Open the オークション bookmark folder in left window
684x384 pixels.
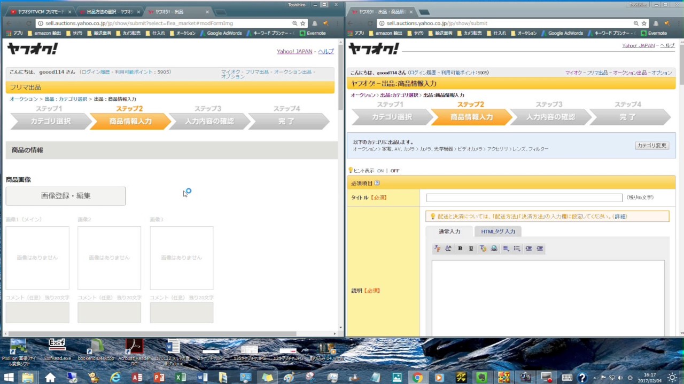(182, 33)
